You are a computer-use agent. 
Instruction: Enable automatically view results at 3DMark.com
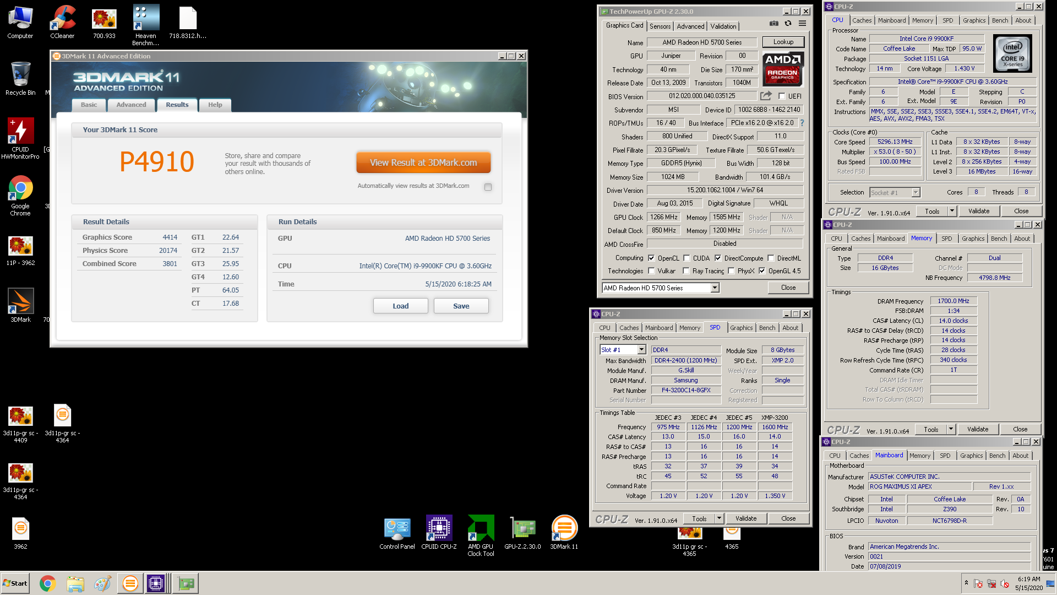coord(488,187)
